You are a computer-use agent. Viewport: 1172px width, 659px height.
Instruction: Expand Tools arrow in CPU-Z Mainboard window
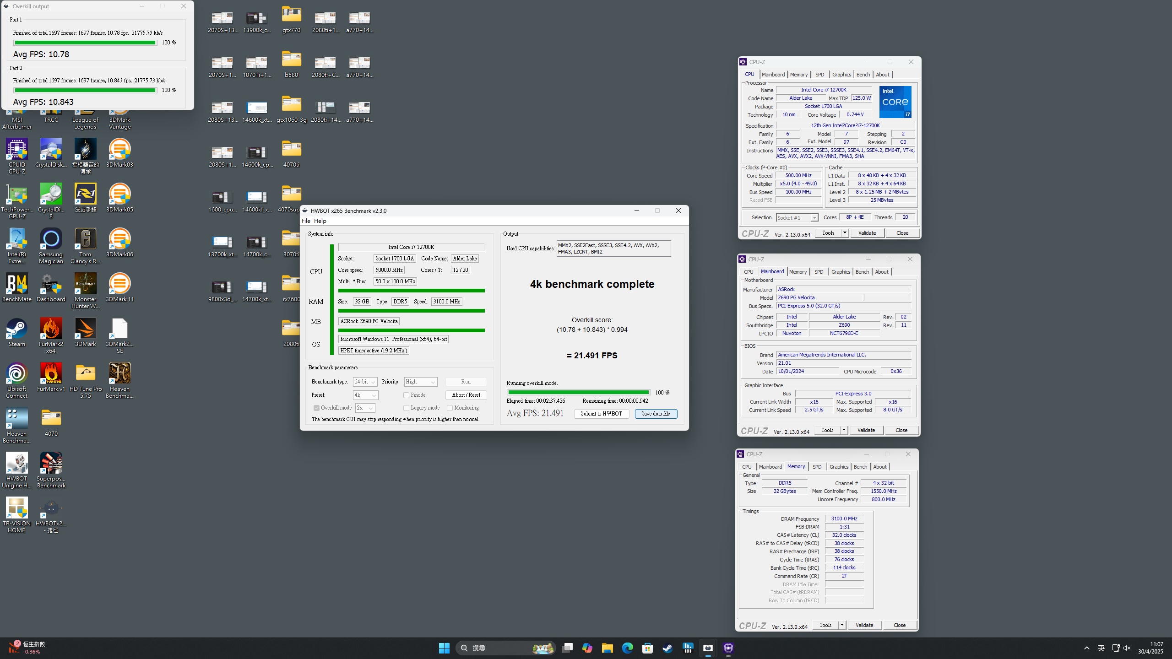point(843,430)
